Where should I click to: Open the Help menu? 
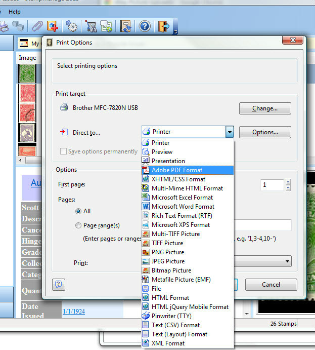point(15,12)
